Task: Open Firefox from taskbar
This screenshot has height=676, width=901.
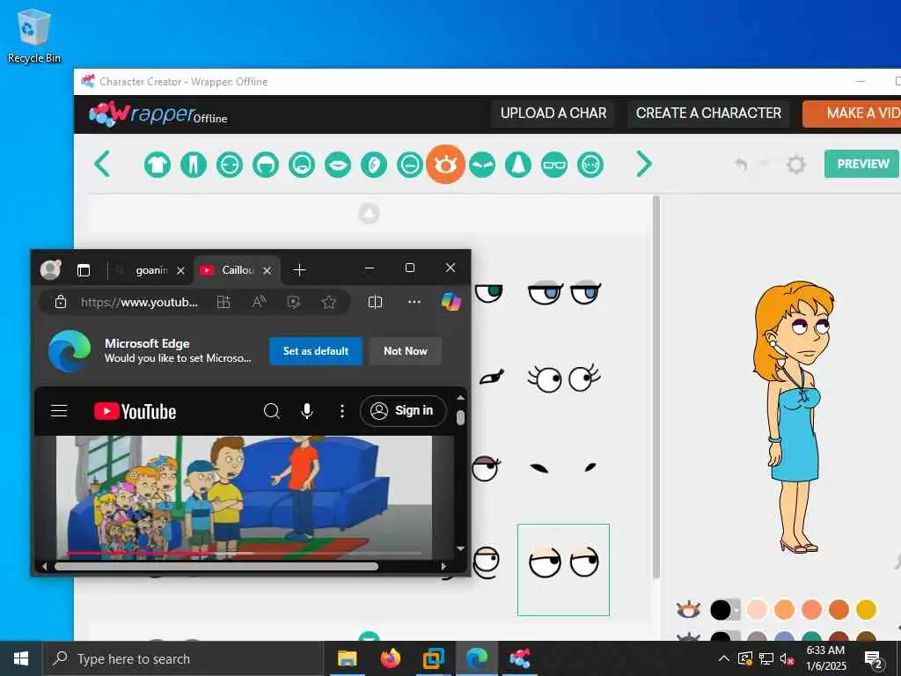Action: pyautogui.click(x=390, y=658)
